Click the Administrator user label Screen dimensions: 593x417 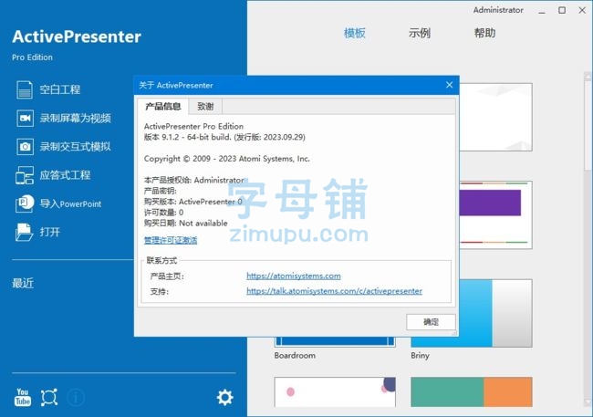tap(498, 10)
